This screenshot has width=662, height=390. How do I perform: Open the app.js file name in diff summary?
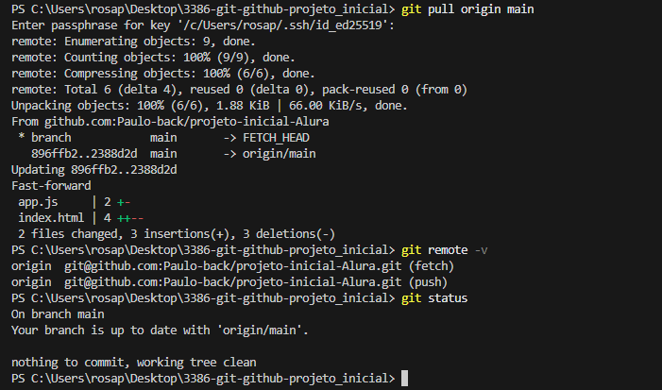click(38, 202)
